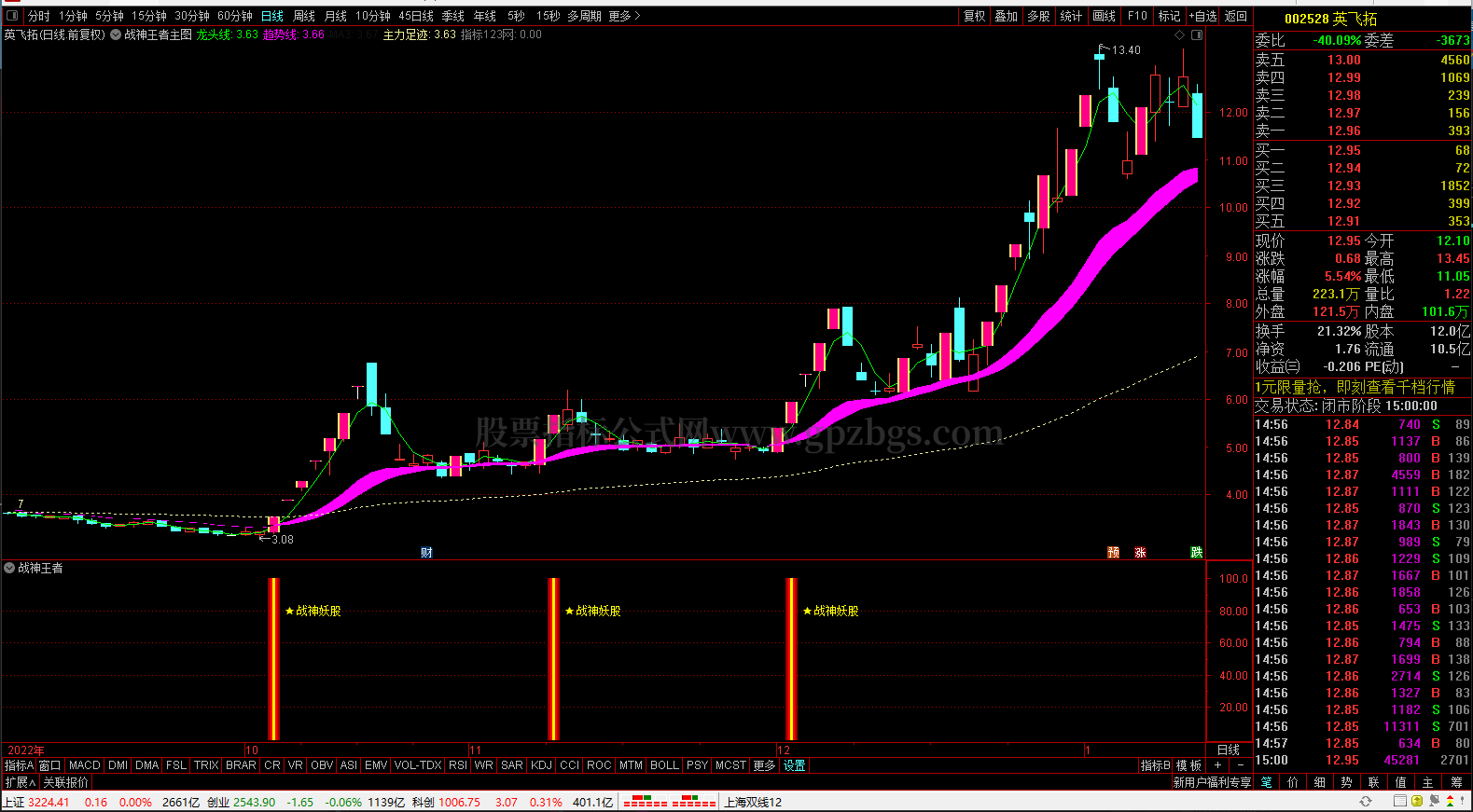Open indicator 设置 settings
This screenshot has width=1473, height=812.
795,765
